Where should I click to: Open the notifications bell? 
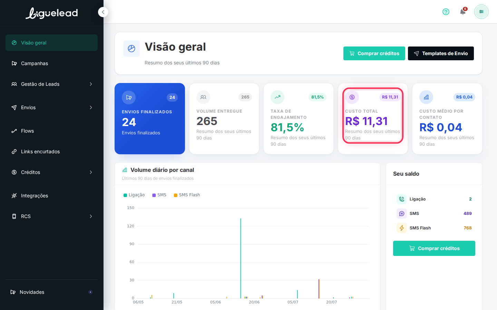tap(463, 12)
